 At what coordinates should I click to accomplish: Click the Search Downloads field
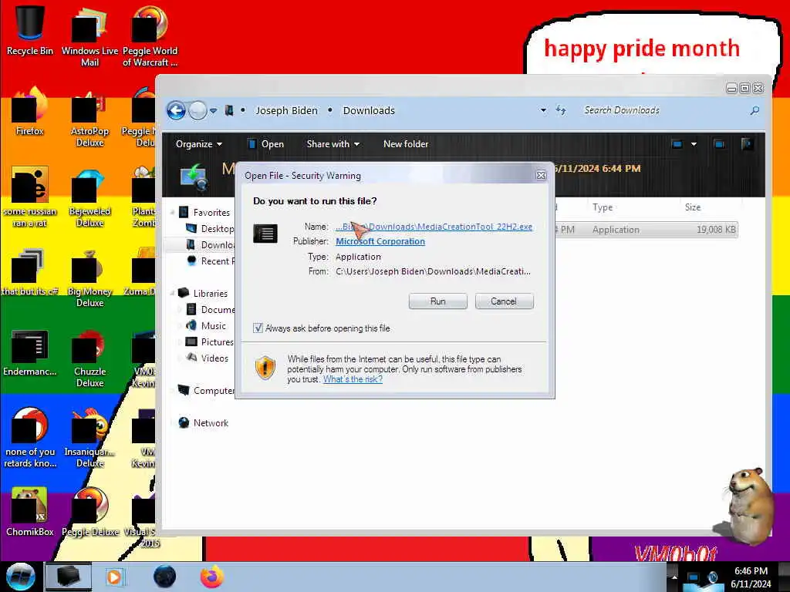coord(664,110)
